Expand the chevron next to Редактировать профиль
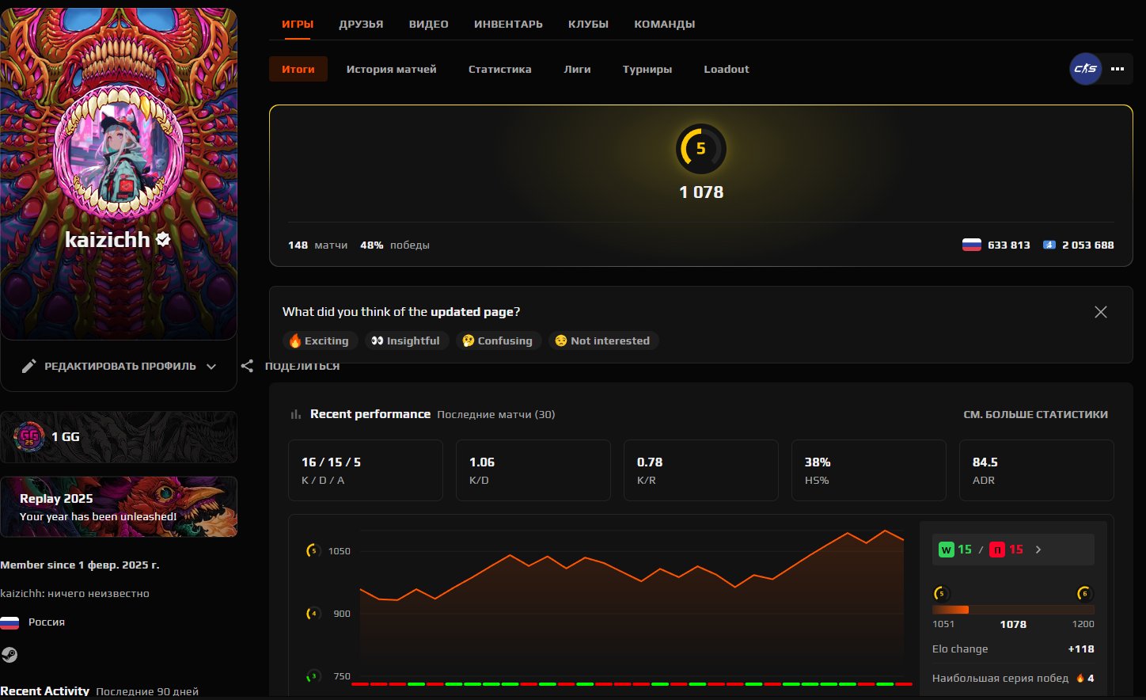The width and height of the screenshot is (1146, 700). pos(211,367)
